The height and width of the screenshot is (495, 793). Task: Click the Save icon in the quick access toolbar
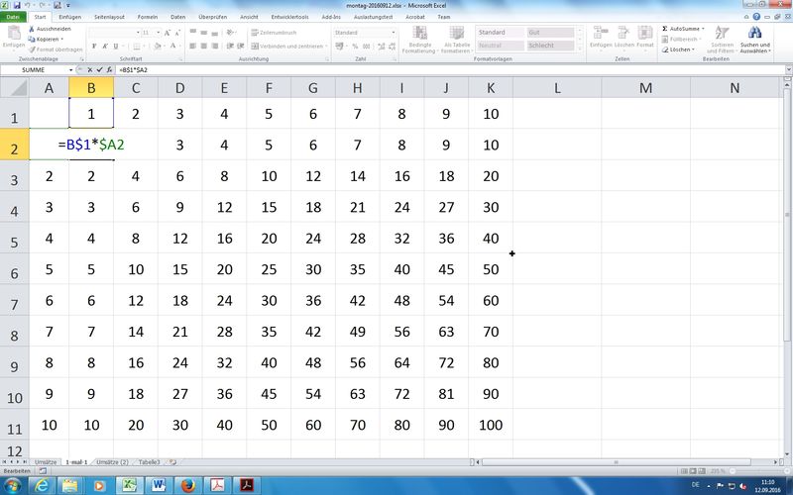click(17, 5)
